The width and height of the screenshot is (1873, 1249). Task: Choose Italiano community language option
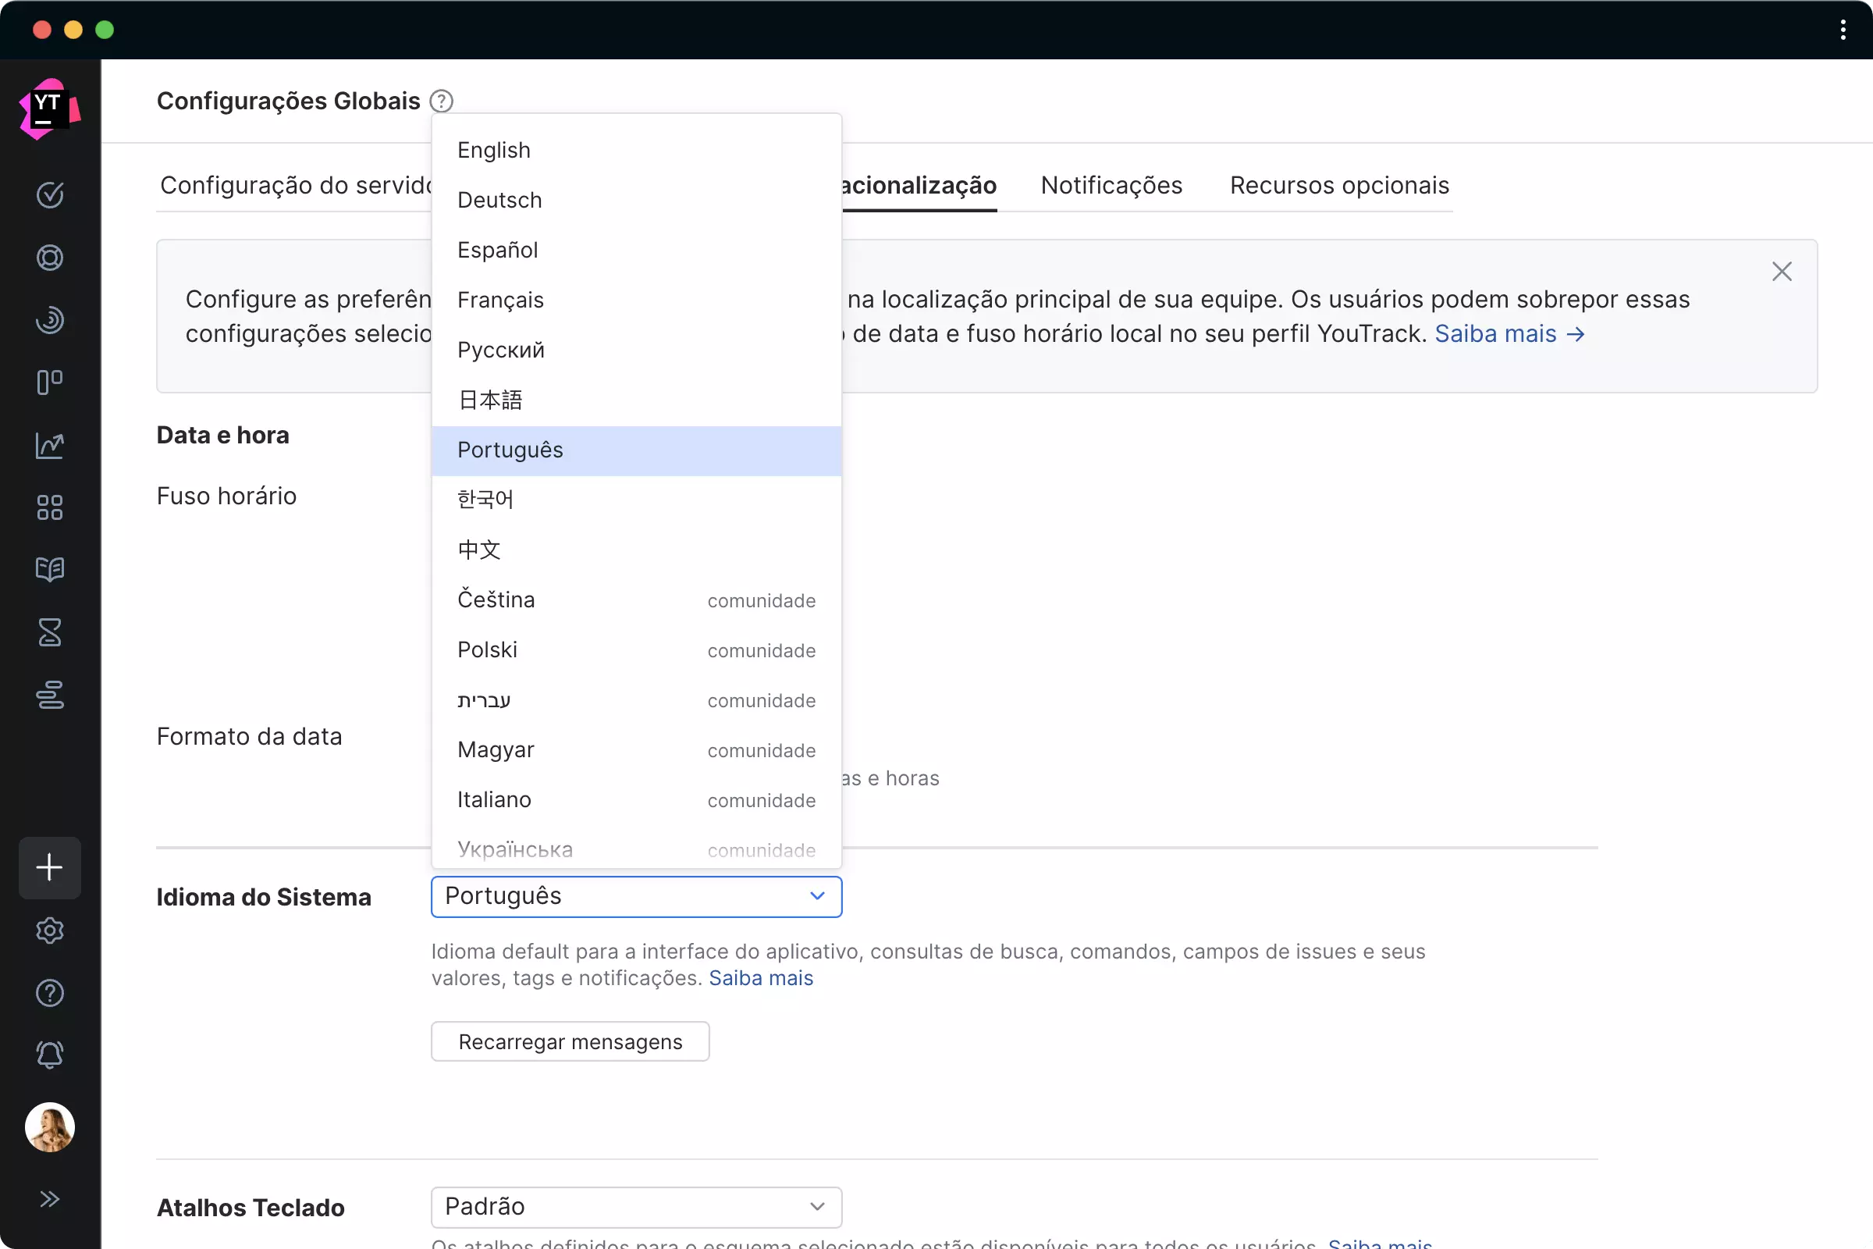tap(495, 799)
